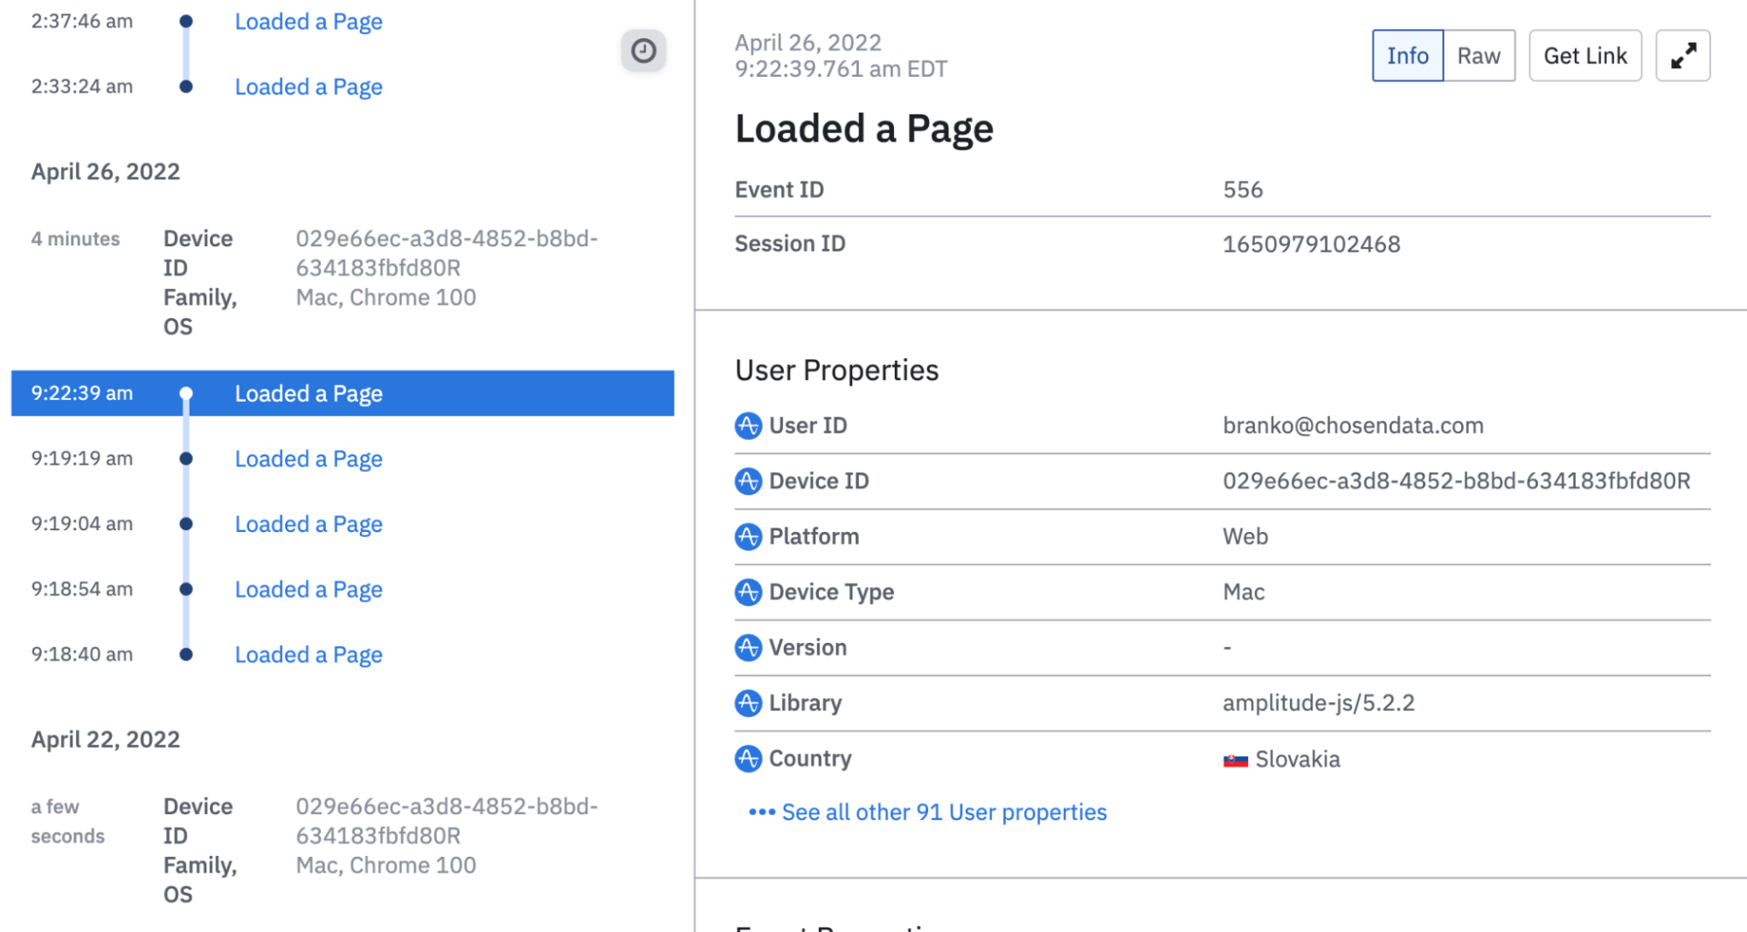Viewport: 1747px width, 932px height.
Task: Open the 9:19:04 am Loaded a Page event
Action: point(308,524)
